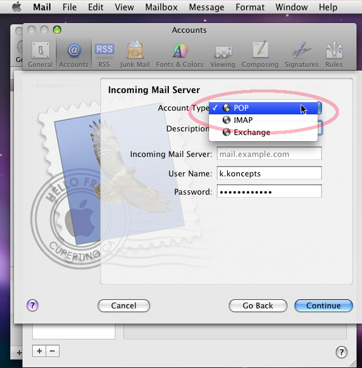Open Rules preferences
Screen dimensions: 362x368
[x=334, y=55]
